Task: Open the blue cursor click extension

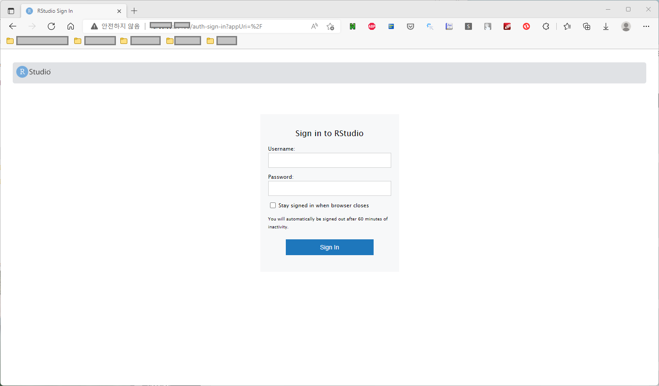Action: pos(430,26)
